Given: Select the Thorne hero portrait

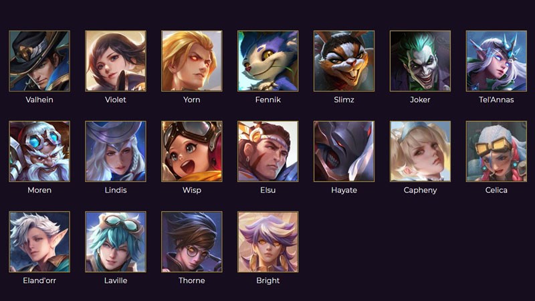Looking at the screenshot, I should (x=192, y=241).
